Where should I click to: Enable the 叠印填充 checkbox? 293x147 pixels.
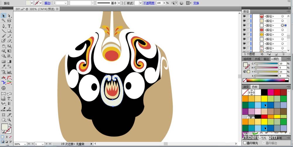[245, 143]
